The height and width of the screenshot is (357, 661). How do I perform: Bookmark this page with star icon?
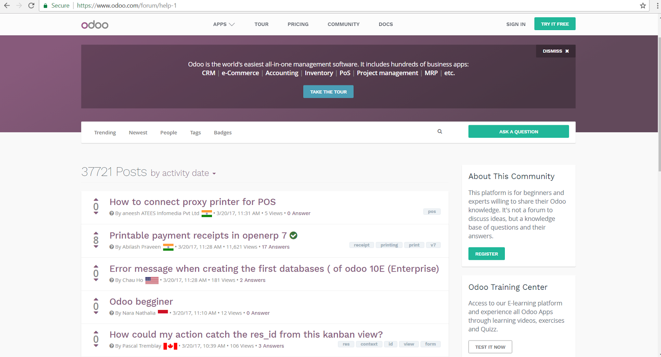pyautogui.click(x=643, y=6)
